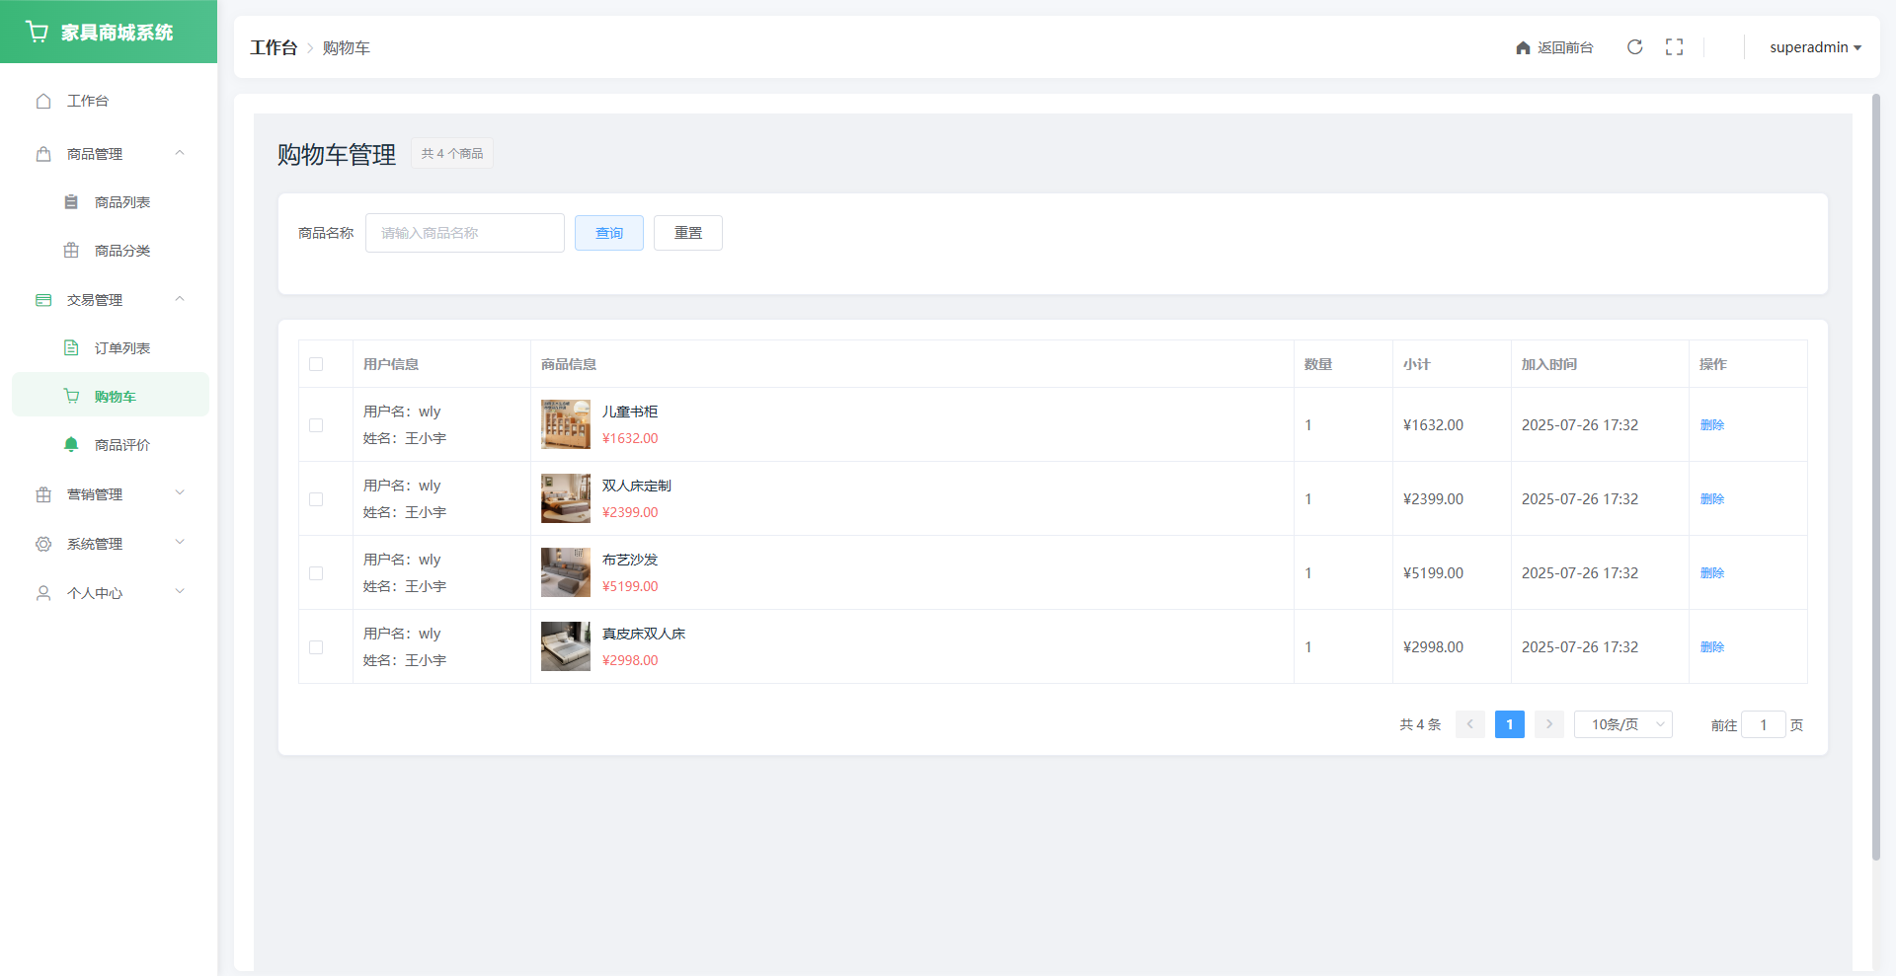Delete the 双人床定制 cart item
Screen dimensions: 1896x976
(1711, 499)
